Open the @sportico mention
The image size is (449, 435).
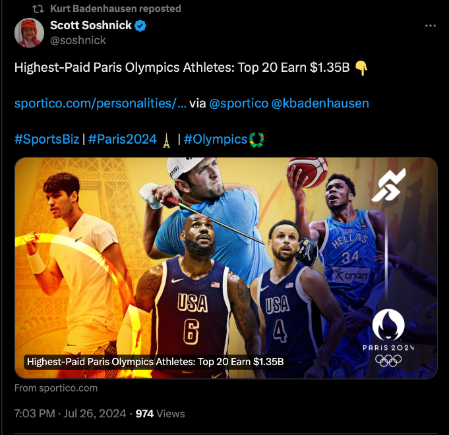[x=238, y=103]
